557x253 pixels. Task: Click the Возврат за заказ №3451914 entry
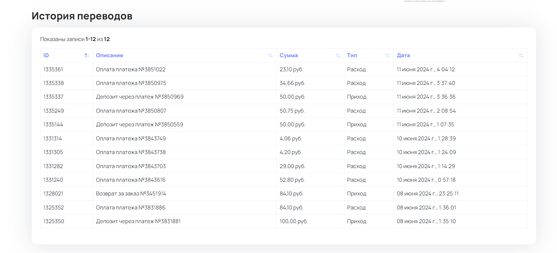pyautogui.click(x=131, y=194)
